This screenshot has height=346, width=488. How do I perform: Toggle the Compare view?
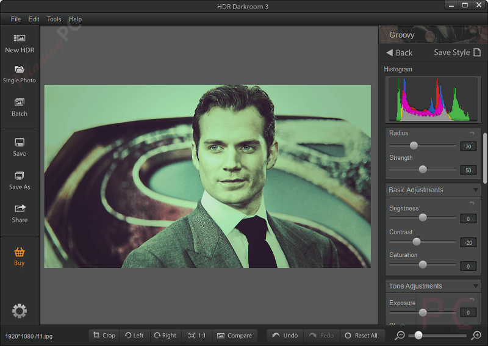pyautogui.click(x=234, y=336)
